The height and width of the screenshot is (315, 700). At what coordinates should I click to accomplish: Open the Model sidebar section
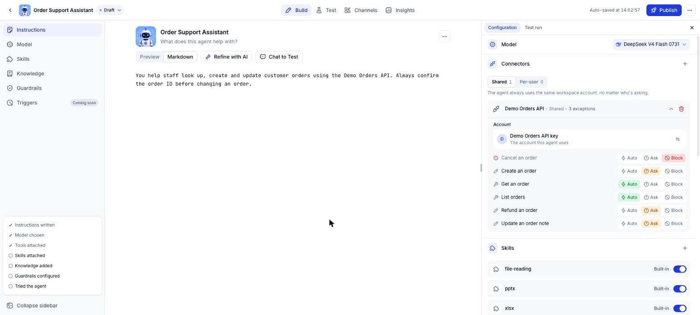52,45
